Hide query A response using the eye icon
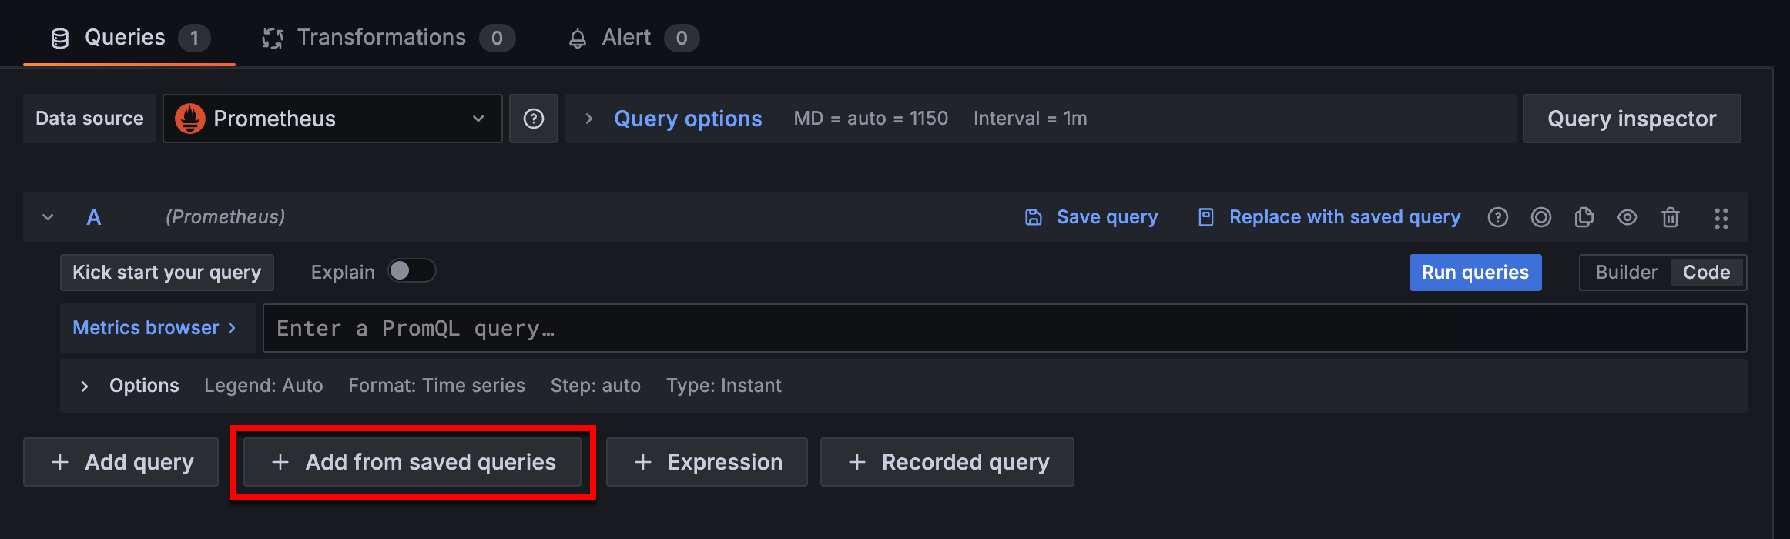This screenshot has height=539, width=1790. click(x=1627, y=217)
